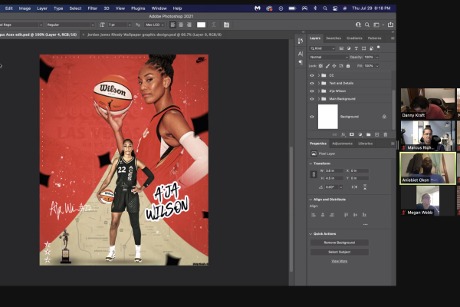The width and height of the screenshot is (460, 307).
Task: Filter layers by shape layer icon
Action: tap(363, 48)
